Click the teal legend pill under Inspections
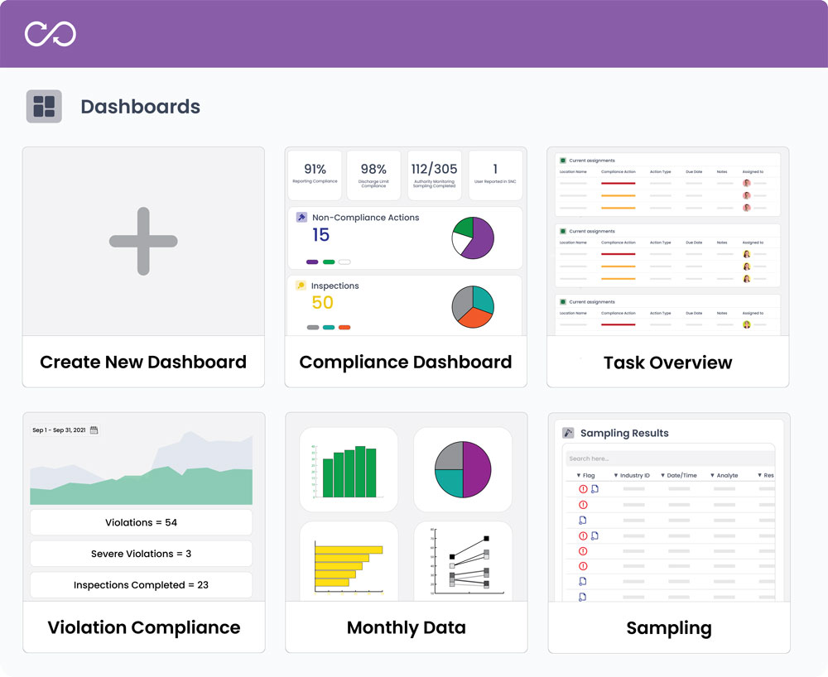This screenshot has width=828, height=677. [329, 327]
